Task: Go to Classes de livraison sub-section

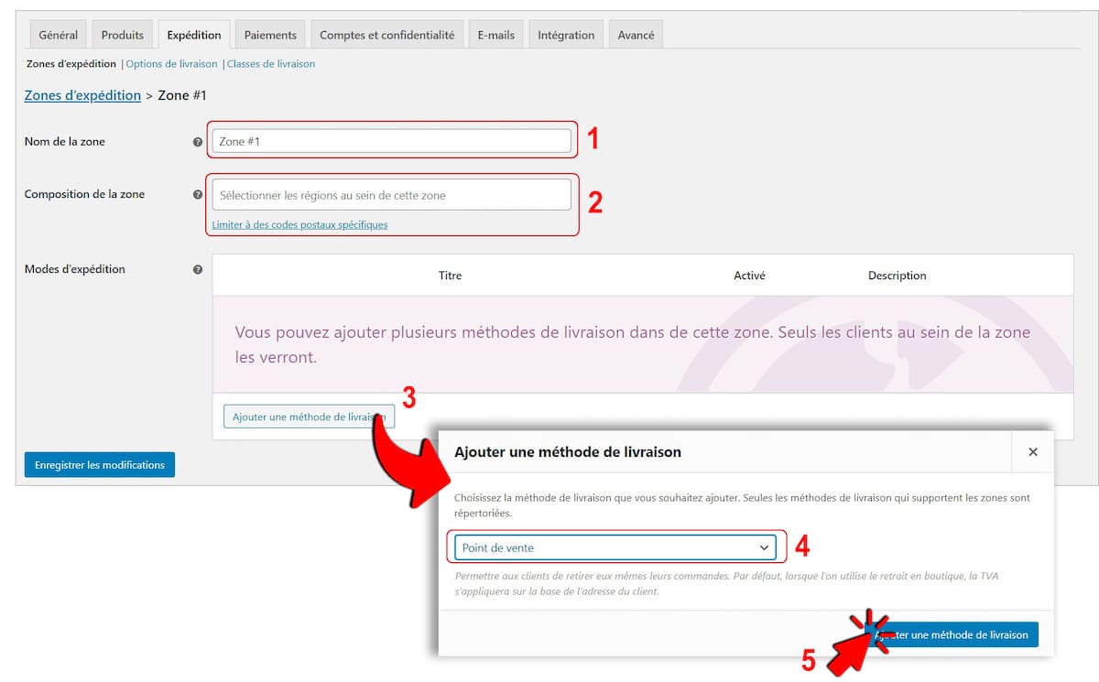Action: (270, 64)
